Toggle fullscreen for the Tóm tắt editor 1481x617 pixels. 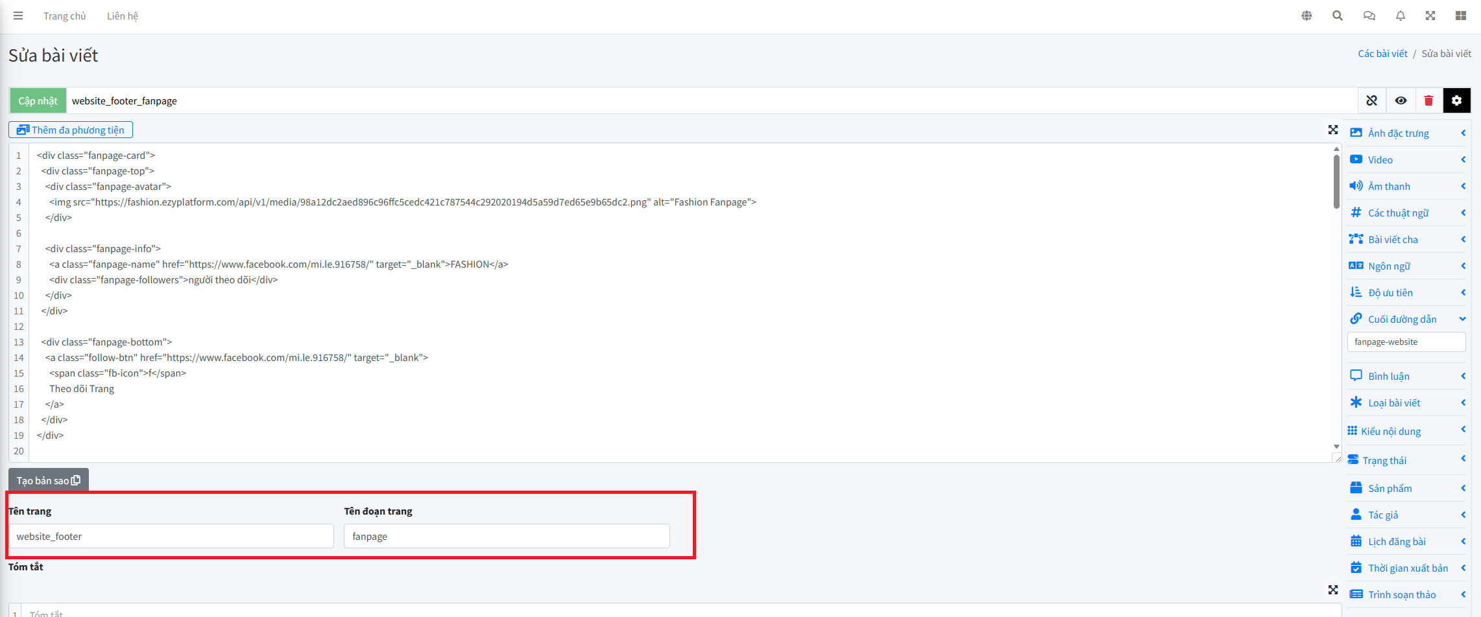(1332, 590)
